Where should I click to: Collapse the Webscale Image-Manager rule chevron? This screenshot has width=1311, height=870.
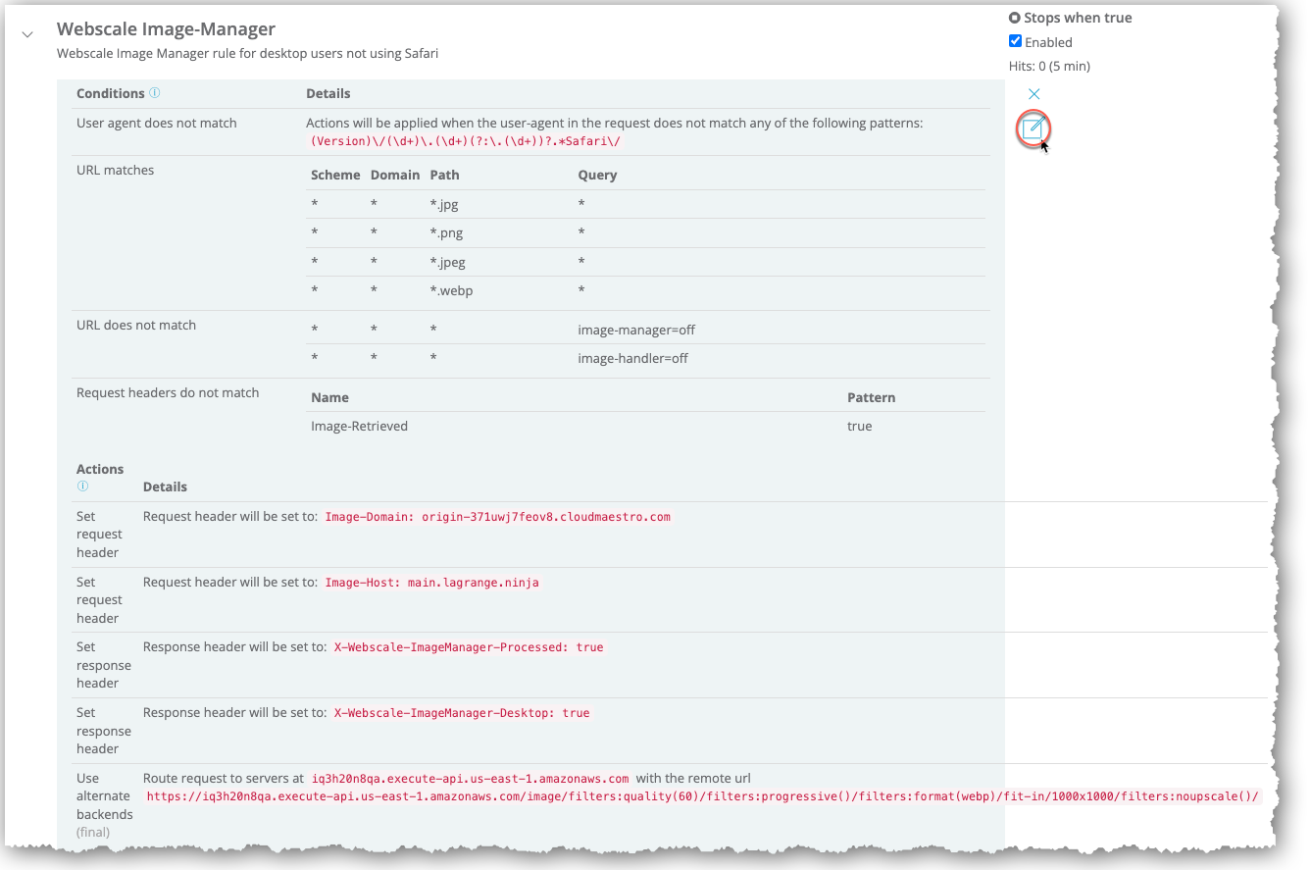[27, 34]
